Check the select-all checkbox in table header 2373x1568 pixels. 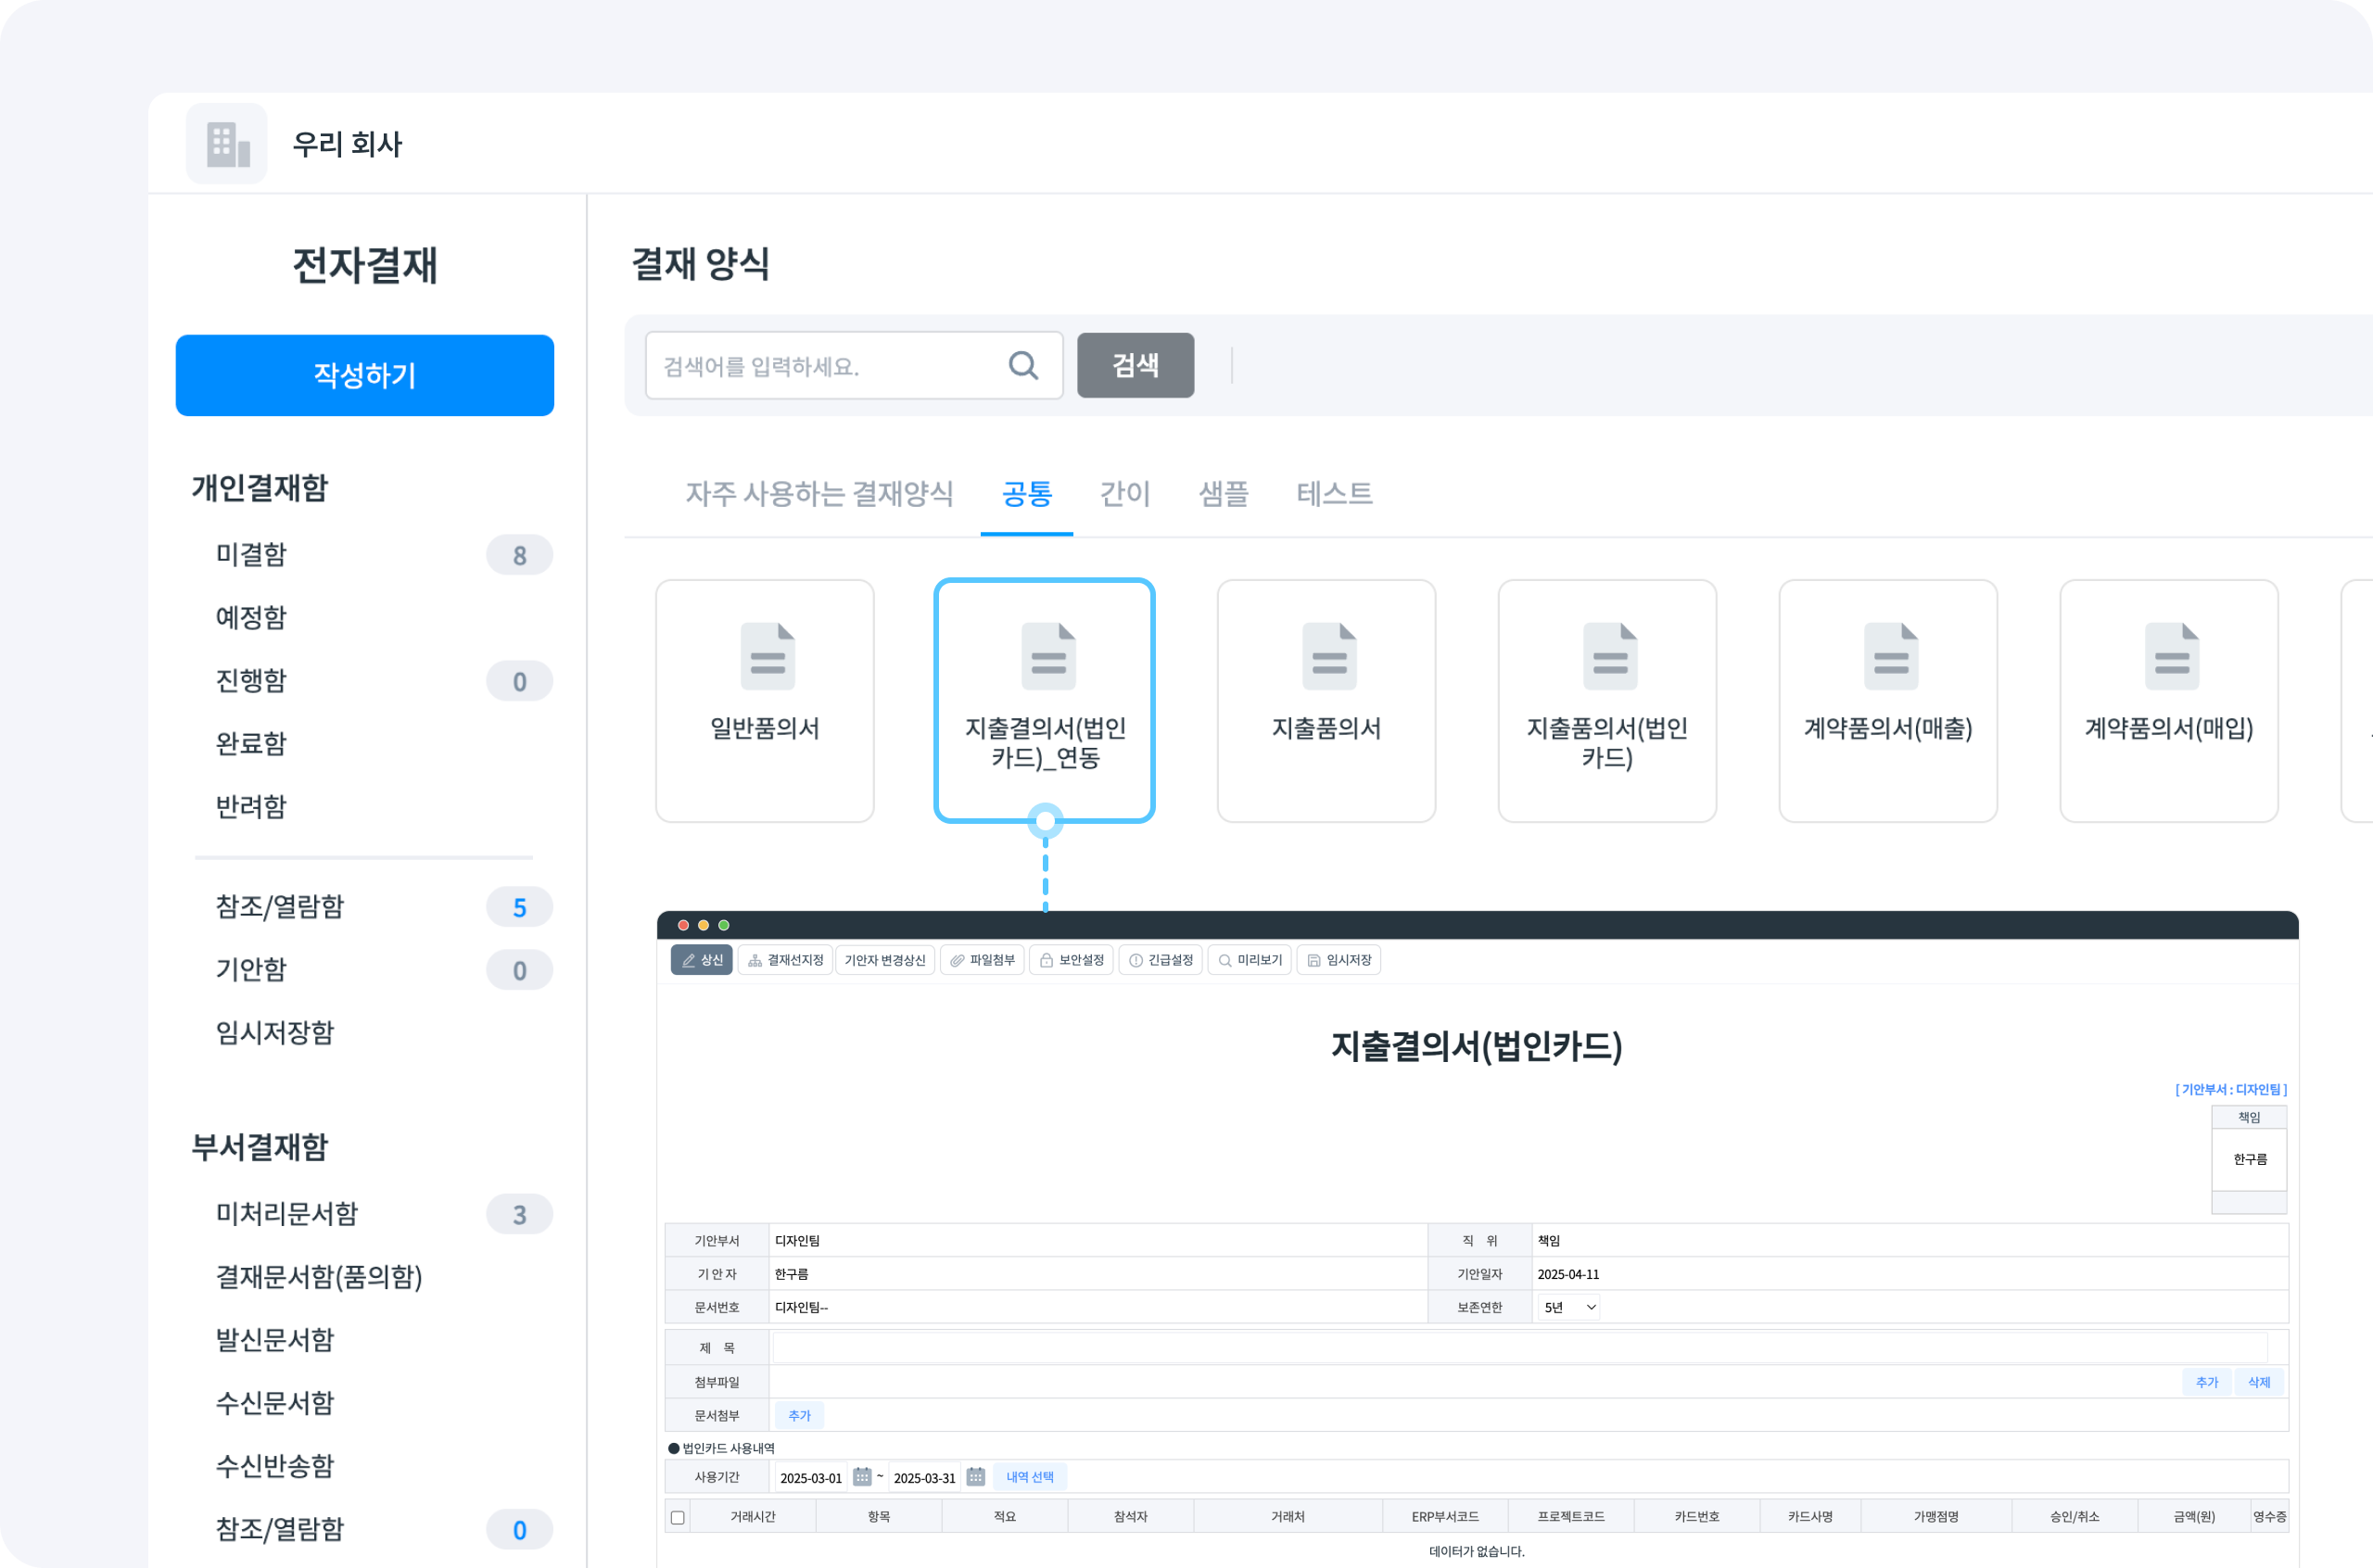pos(677,1517)
